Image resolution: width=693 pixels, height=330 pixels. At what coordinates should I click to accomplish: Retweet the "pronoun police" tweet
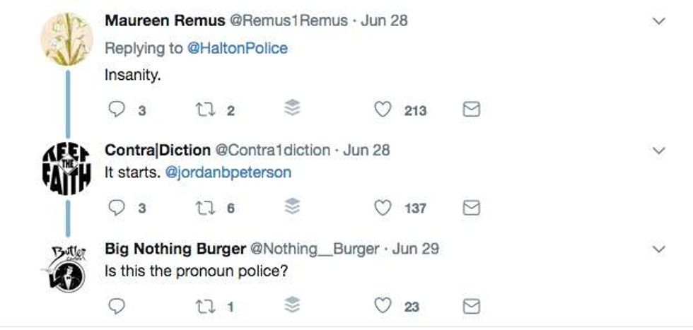(x=202, y=306)
